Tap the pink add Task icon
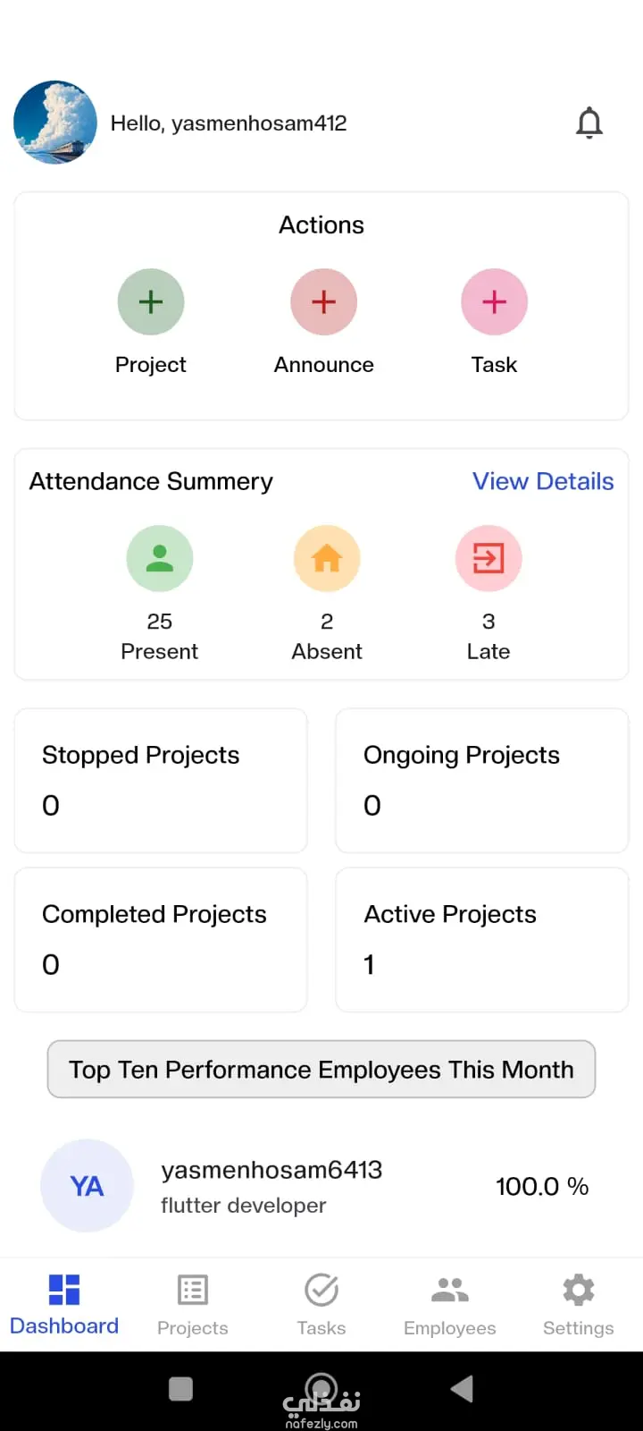Screen dimensions: 643x1431 pyautogui.click(x=494, y=302)
